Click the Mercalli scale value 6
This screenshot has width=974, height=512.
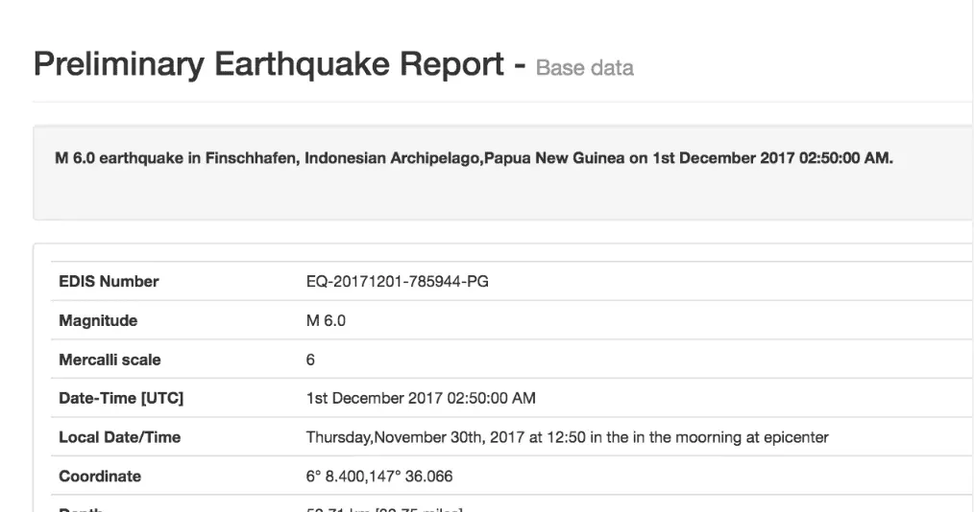pos(310,360)
